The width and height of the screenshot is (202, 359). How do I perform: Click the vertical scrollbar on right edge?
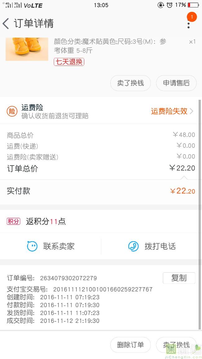[x=200, y=214]
